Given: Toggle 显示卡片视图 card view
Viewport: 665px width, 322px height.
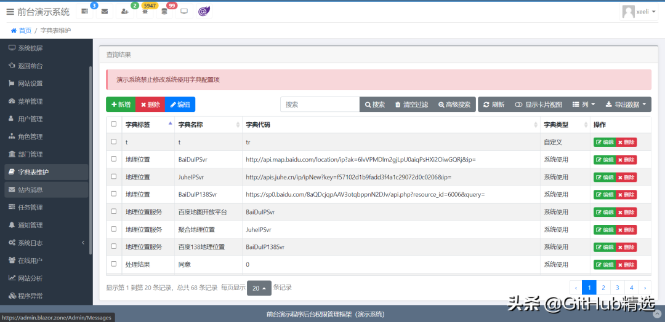Looking at the screenshot, I should coord(538,104).
